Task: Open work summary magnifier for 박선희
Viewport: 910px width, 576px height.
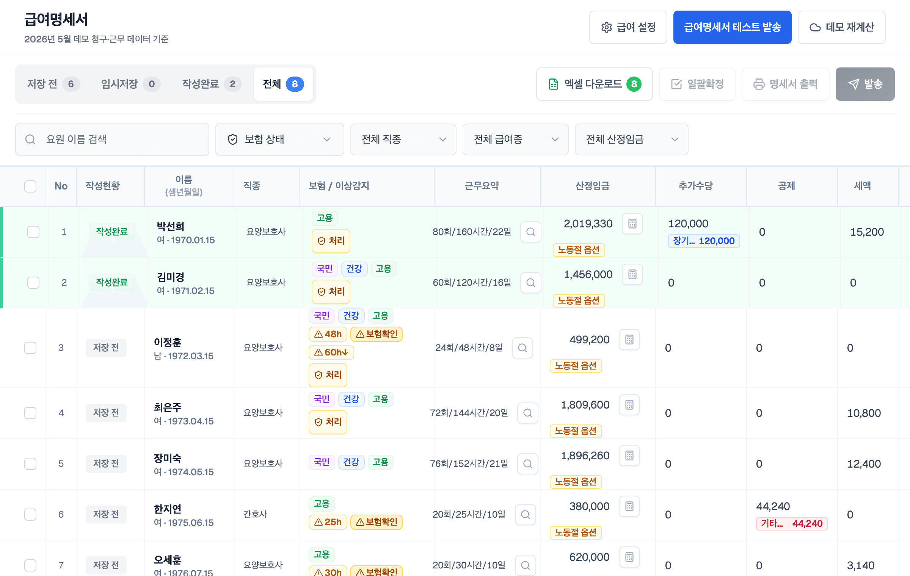Action: (530, 232)
